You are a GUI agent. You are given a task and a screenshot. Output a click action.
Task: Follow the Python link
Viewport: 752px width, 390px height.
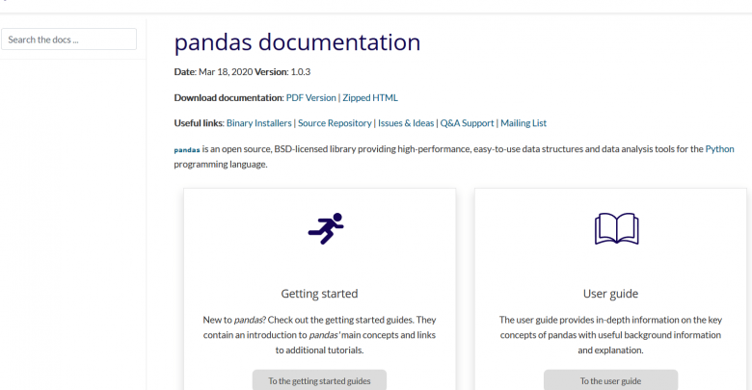coord(719,149)
